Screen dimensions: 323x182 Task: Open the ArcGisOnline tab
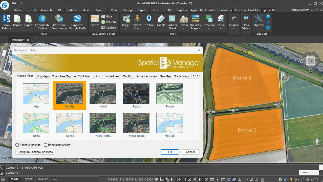pos(82,76)
